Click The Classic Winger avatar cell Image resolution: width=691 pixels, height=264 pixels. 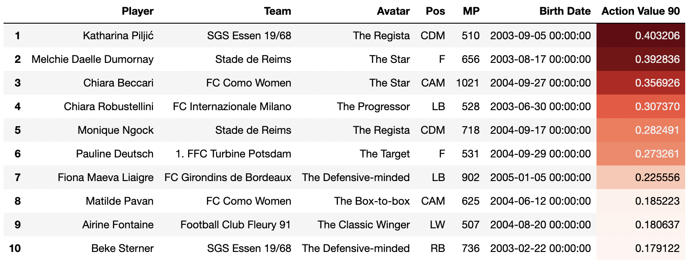364,225
